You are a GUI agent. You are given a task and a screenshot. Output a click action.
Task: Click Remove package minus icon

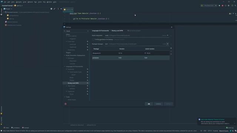(171, 51)
